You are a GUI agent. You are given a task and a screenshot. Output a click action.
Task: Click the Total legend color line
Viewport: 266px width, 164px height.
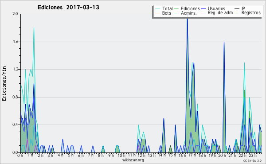click(x=157, y=8)
